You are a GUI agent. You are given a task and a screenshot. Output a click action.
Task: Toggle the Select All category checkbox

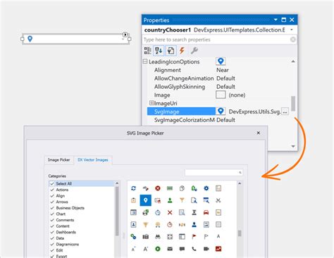point(52,183)
